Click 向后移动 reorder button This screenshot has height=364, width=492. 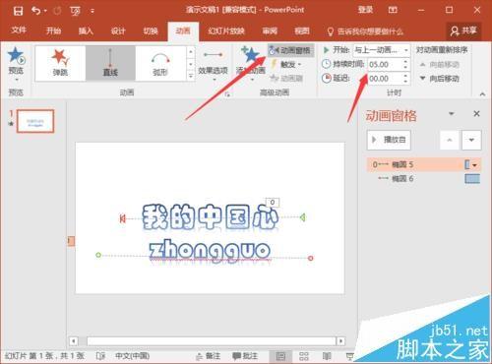[440, 79]
